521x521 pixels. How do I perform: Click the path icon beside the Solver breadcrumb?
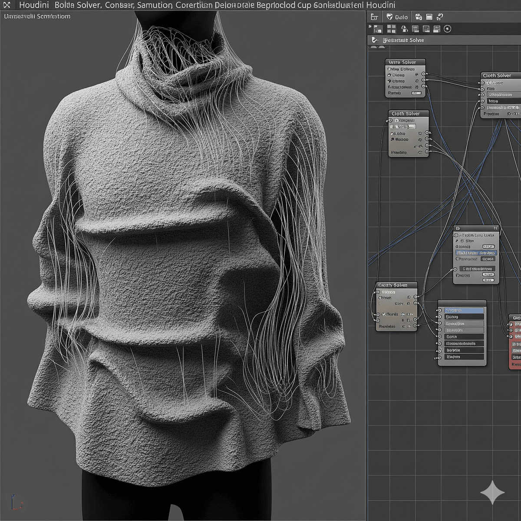pos(375,40)
